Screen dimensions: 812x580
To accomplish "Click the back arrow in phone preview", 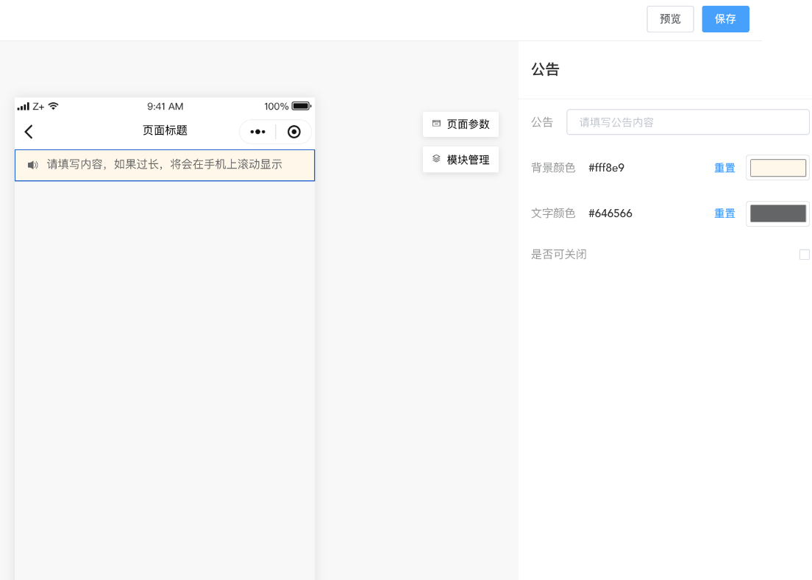I will click(29, 132).
